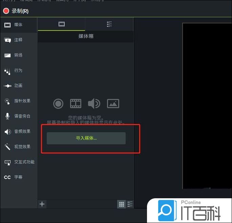Add media with the plus button

(x=42, y=204)
